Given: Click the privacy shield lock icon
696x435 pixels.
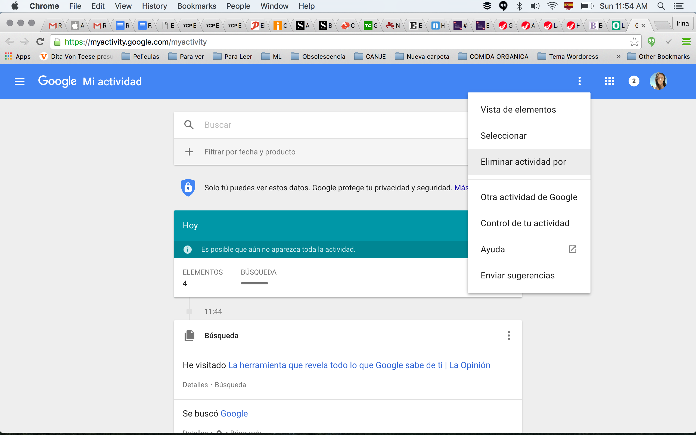Looking at the screenshot, I should coord(188,188).
